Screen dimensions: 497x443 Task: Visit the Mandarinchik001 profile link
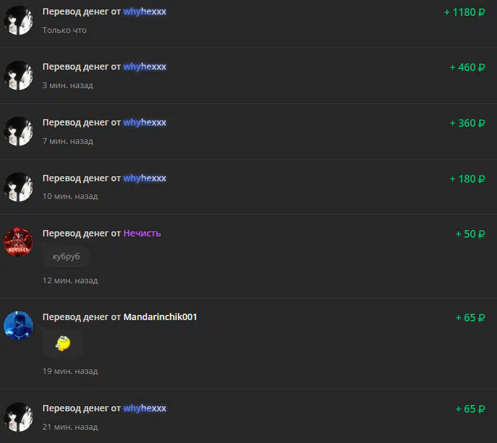coord(160,317)
